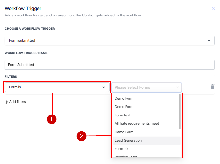Choose the partially visible "Booking Form" option
This screenshot has height=164, width=220.
126,156
